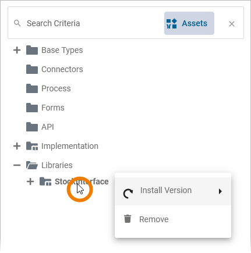Select the Process folder icon
Image resolution: width=251 pixels, height=253 pixels.
(32, 88)
